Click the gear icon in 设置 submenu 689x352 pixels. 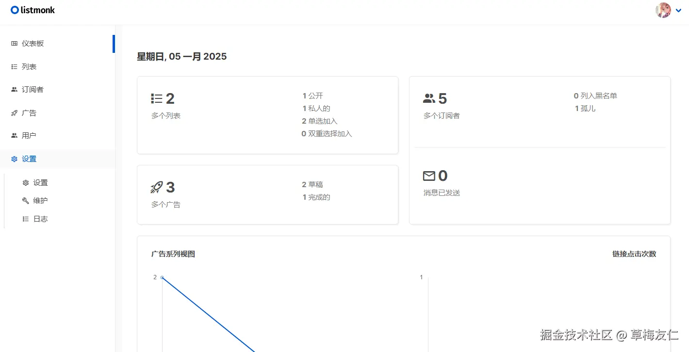(x=26, y=183)
